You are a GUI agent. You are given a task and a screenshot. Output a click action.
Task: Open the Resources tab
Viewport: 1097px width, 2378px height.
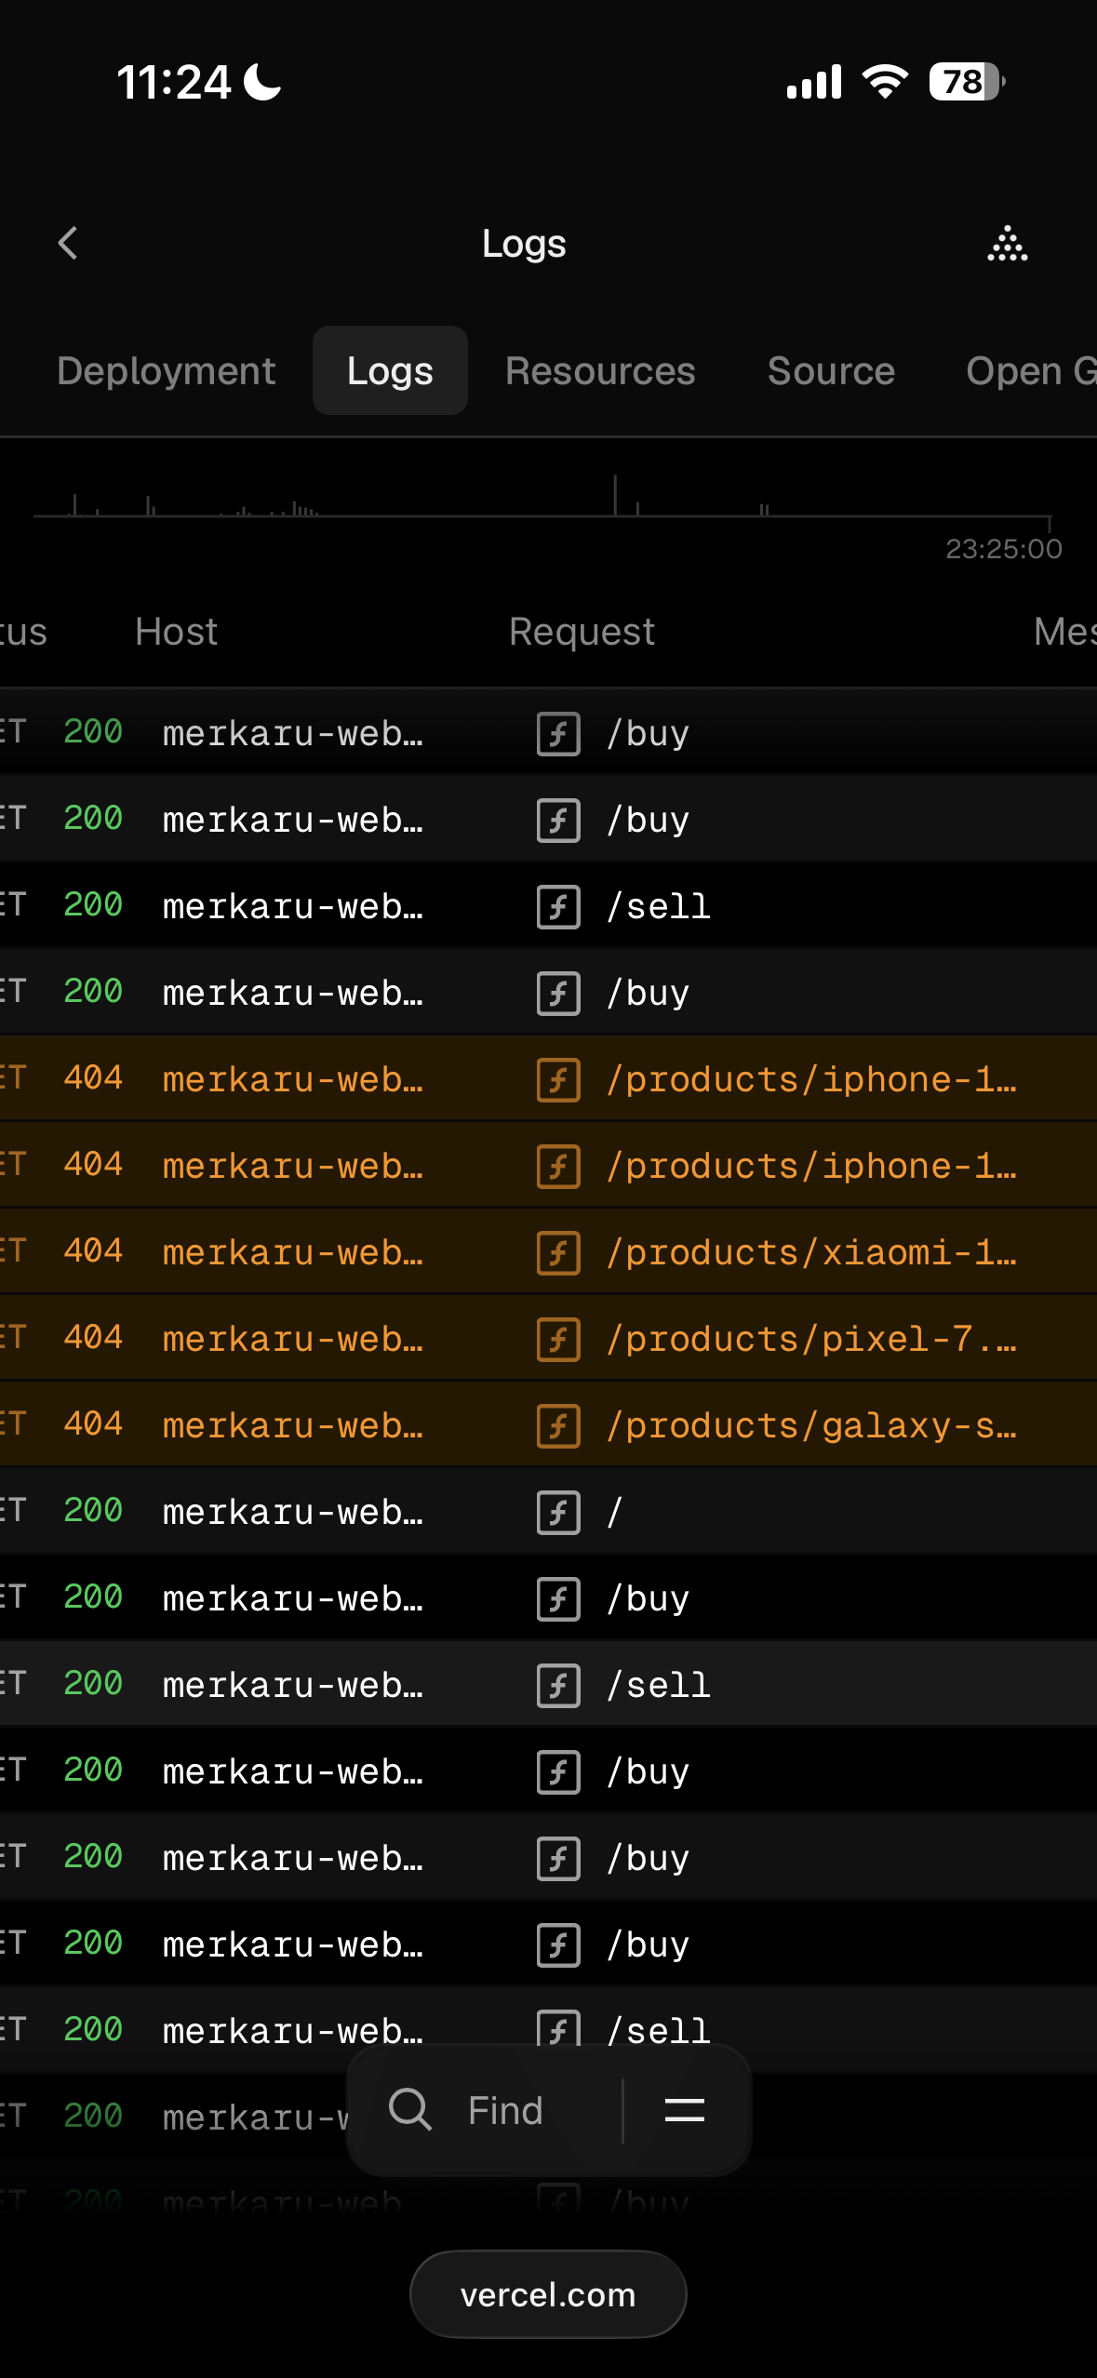(600, 371)
